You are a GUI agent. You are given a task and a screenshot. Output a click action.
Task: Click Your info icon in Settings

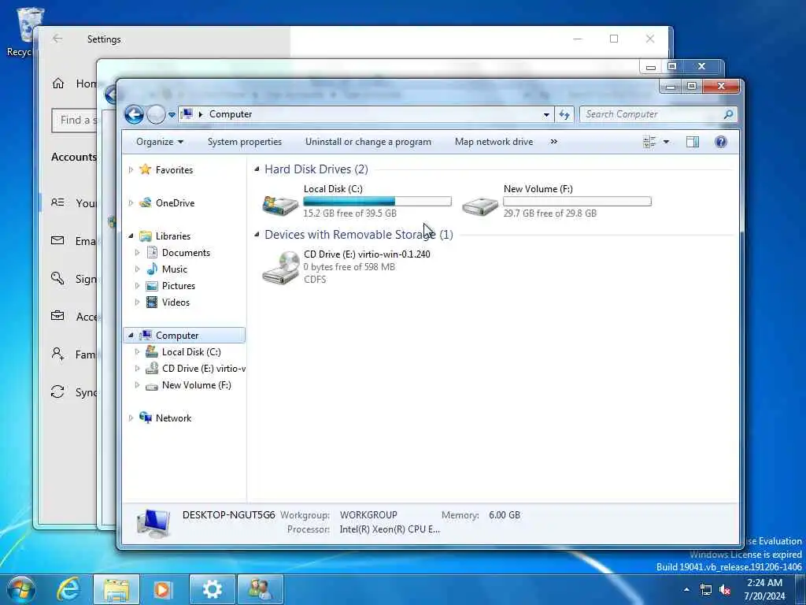(57, 202)
